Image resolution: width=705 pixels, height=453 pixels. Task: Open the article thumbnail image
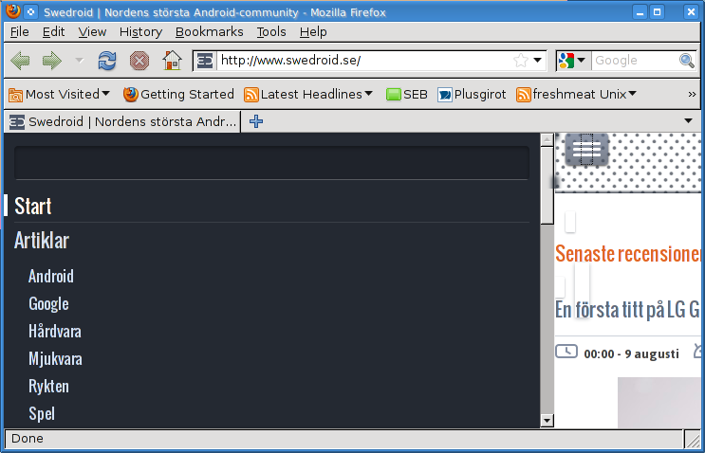pyautogui.click(x=659, y=403)
